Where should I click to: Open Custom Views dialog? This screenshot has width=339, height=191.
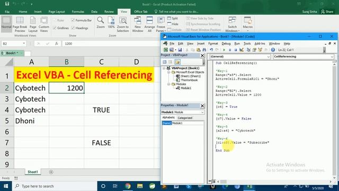click(x=44, y=24)
